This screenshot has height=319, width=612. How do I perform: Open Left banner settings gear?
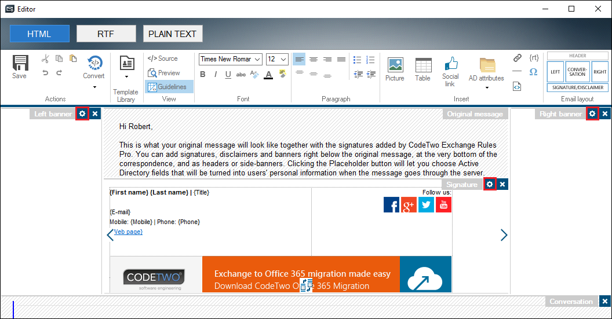[82, 114]
